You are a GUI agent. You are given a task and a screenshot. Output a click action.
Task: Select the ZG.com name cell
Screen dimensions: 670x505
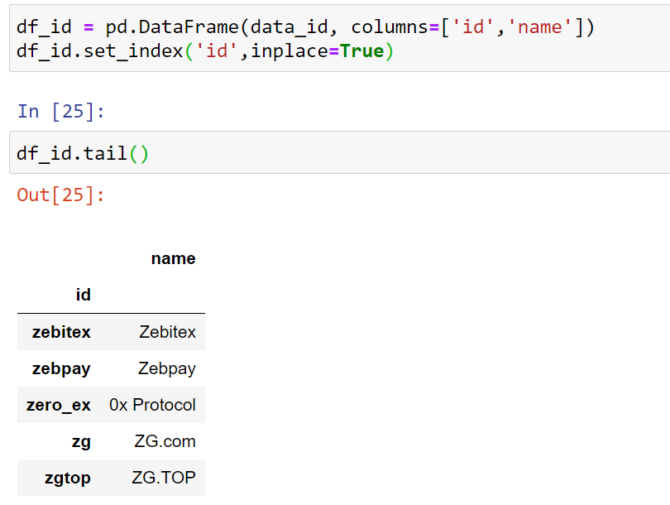coord(152,441)
